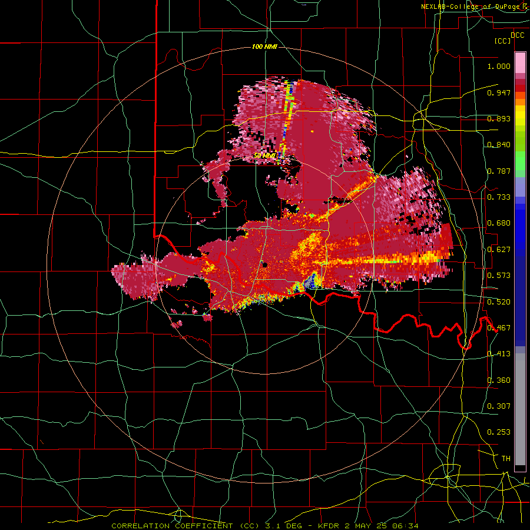Click the 0.253 scale value
The image size is (530, 530).
(x=499, y=432)
